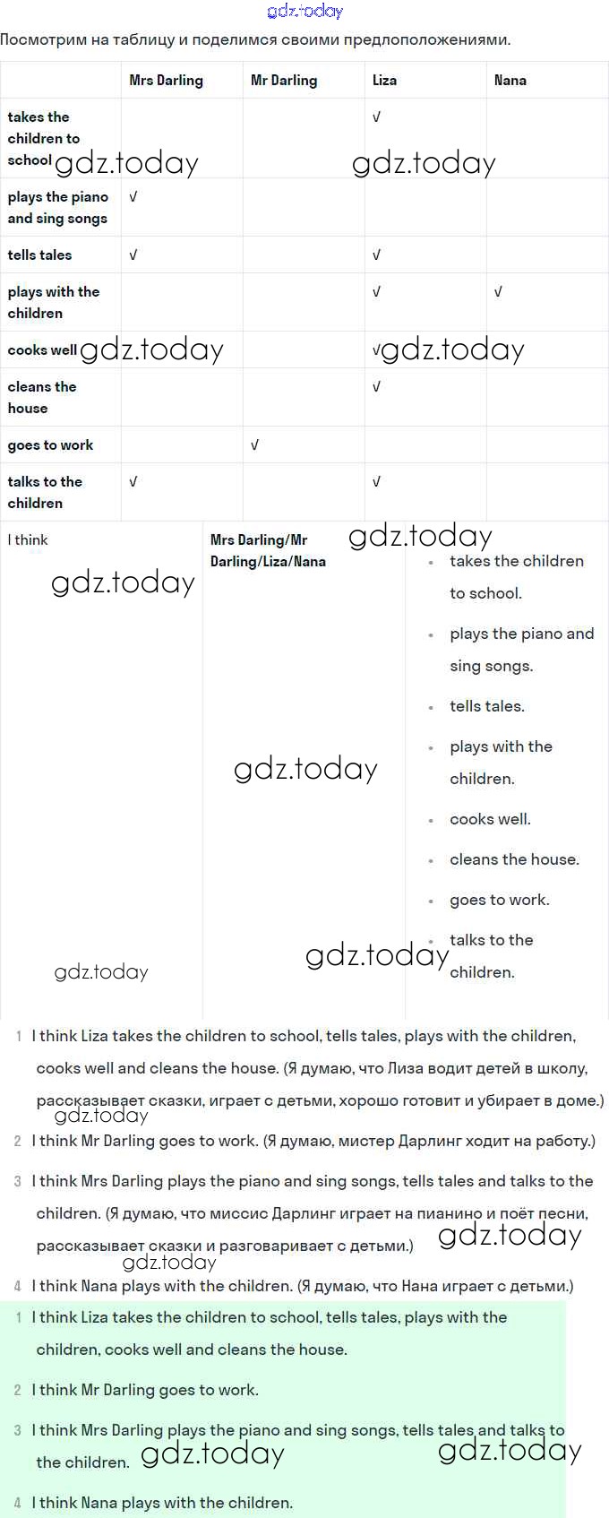Screen dimensions: 609x1518
Task: Click the 'cleans the house.' bullet list item
Action: pyautogui.click(x=514, y=859)
